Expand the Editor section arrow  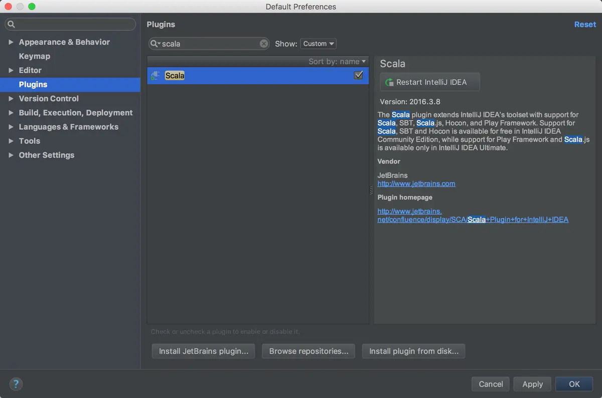coord(11,70)
